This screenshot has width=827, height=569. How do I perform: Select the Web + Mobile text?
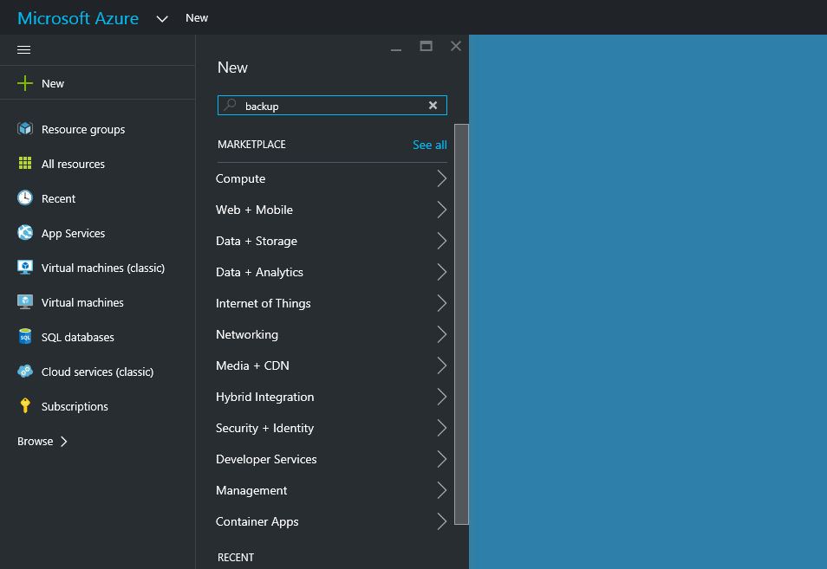pyautogui.click(x=254, y=210)
